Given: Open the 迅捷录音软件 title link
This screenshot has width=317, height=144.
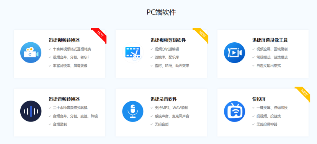Looking at the screenshot, I should coord(164,99).
